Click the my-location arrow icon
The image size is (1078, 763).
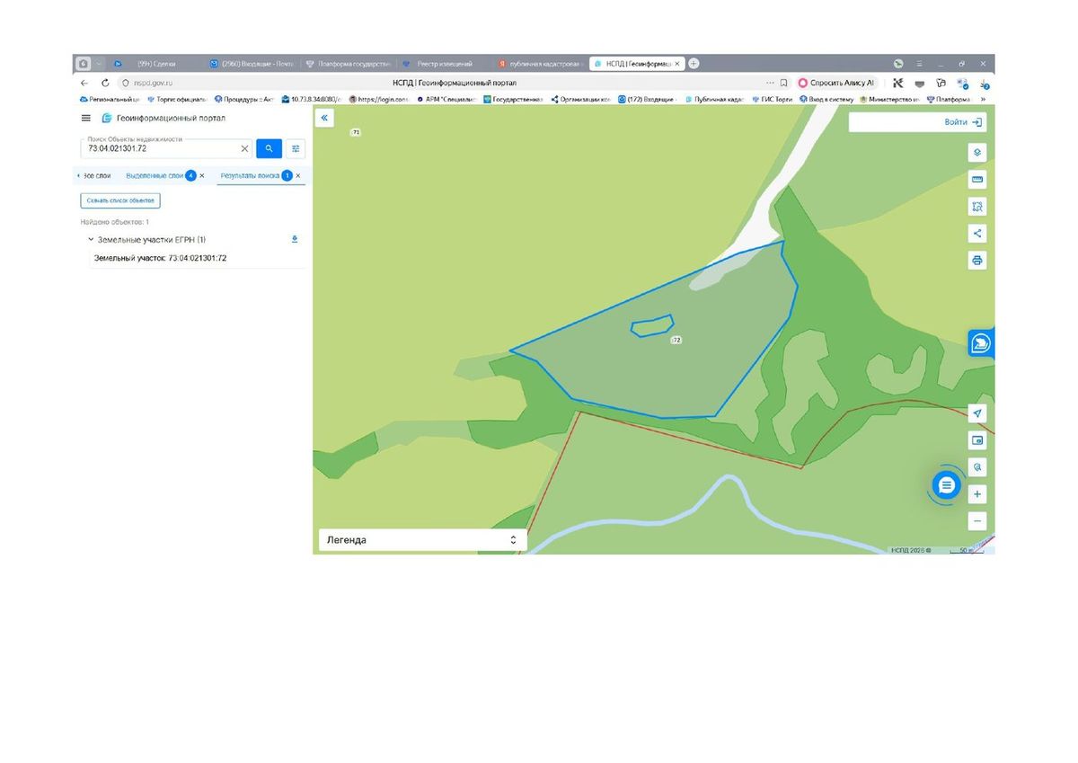(x=977, y=413)
